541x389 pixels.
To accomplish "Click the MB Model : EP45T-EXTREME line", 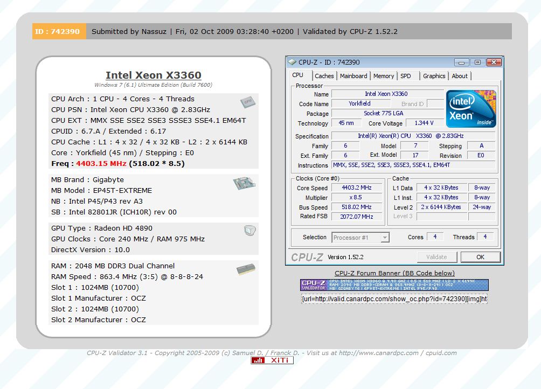I will [101, 190].
